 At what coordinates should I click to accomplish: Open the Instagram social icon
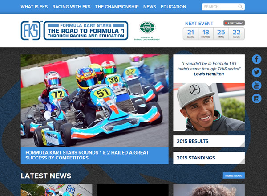tap(257, 98)
